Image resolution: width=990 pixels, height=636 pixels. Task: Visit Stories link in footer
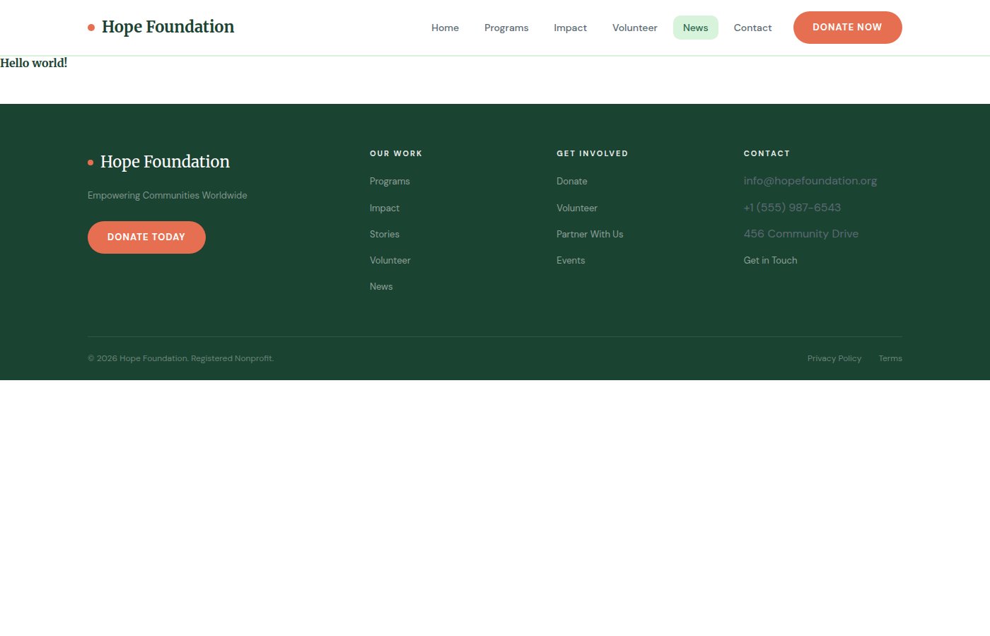385,234
